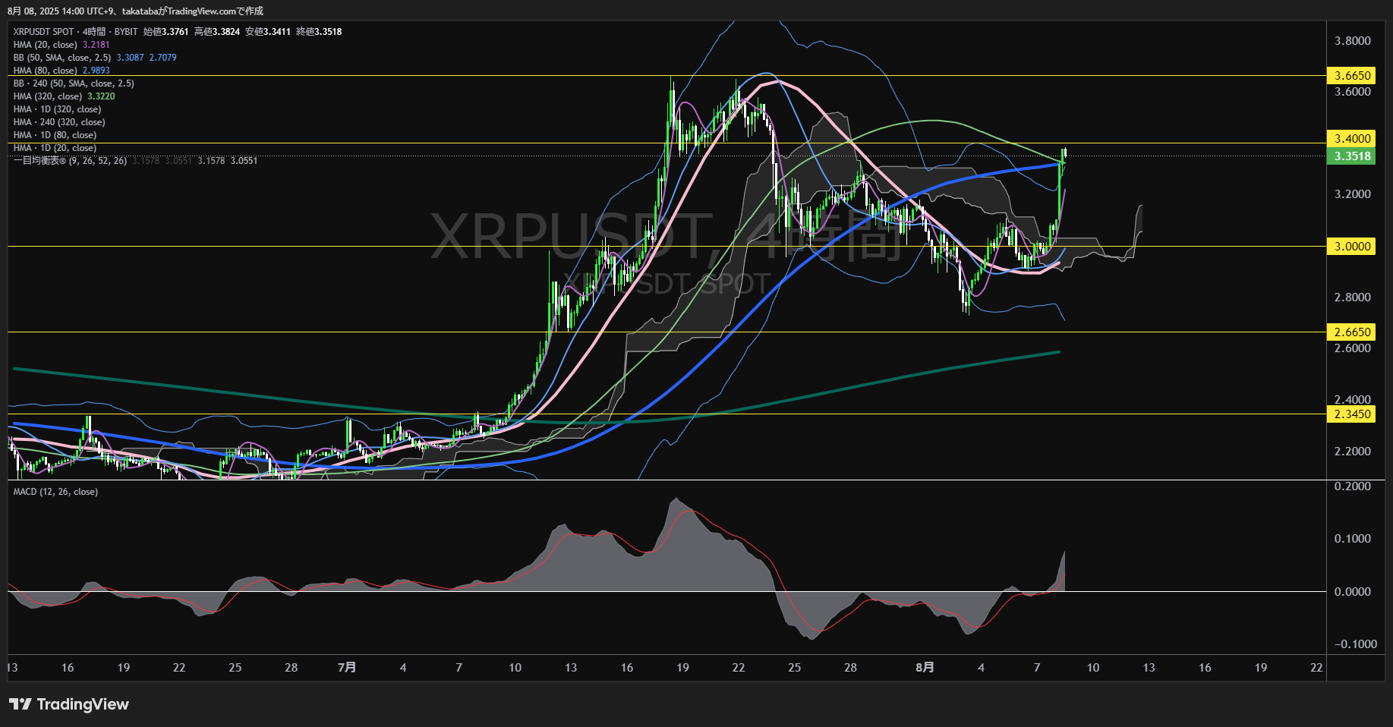1393x727 pixels.
Task: Select the BB · 240 indicator legend
Action: (74, 83)
